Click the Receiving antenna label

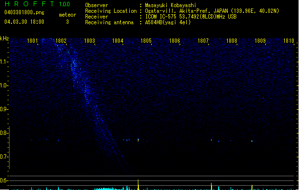click(x=109, y=22)
